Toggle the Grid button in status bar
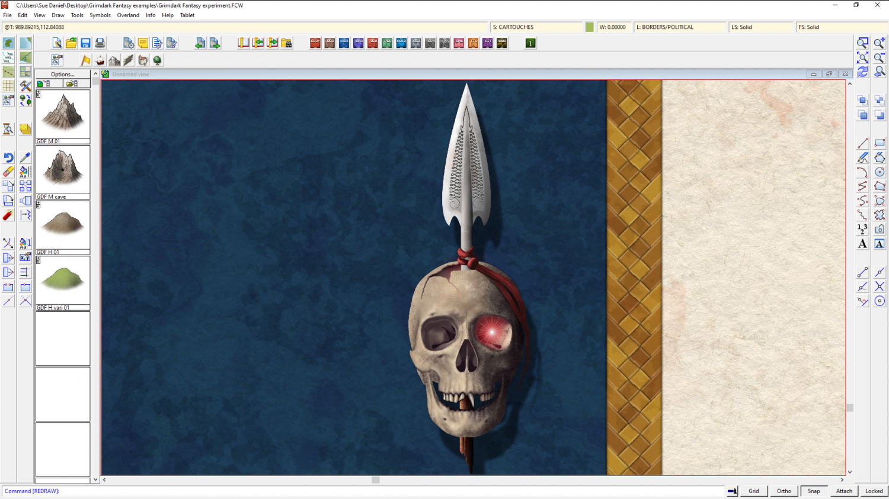The image size is (889, 499). 754,491
